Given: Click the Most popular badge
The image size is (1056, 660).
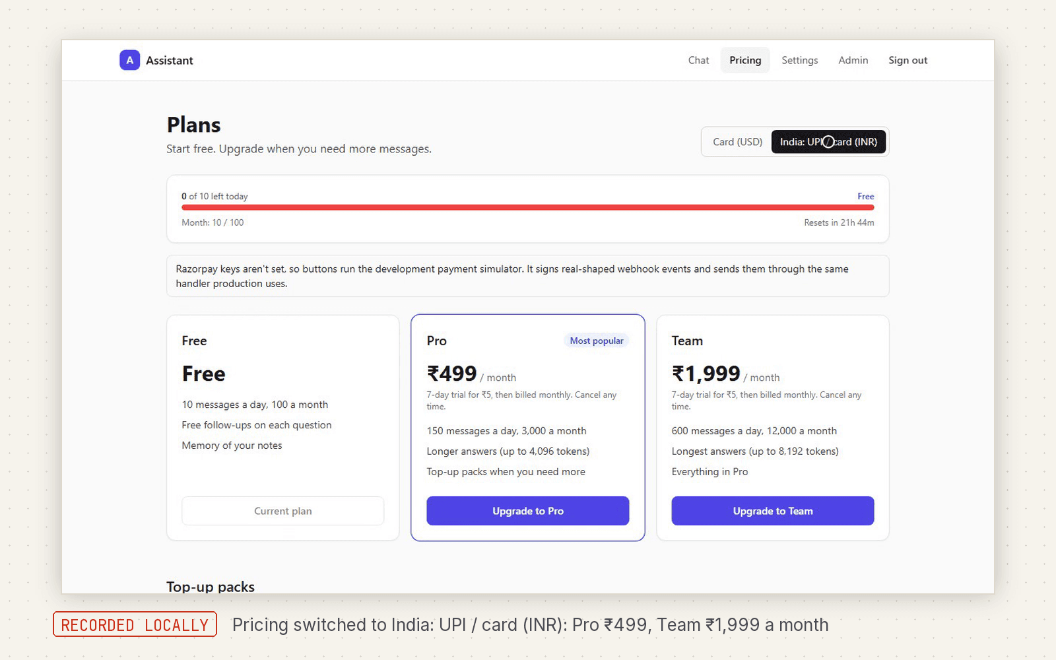Looking at the screenshot, I should click(596, 341).
